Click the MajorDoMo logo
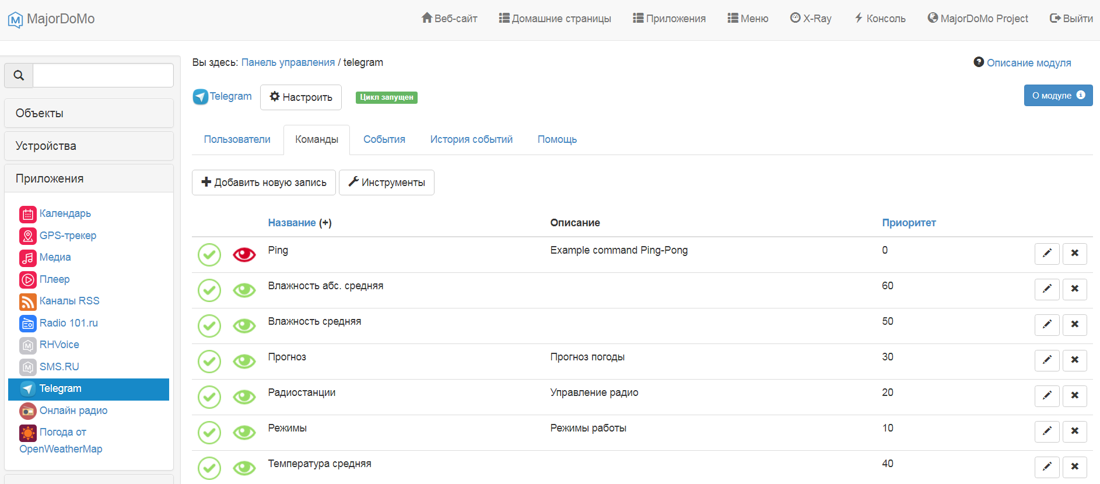This screenshot has height=484, width=1100. pos(51,19)
